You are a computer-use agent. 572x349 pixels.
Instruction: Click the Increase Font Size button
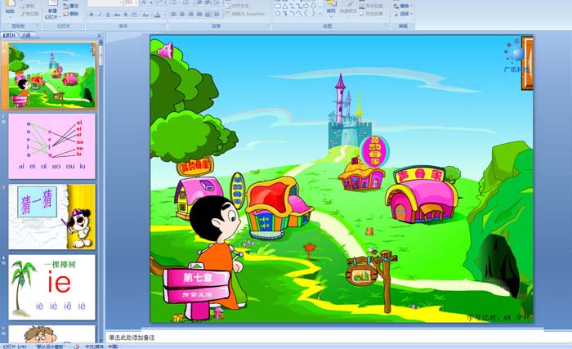coord(144,2)
